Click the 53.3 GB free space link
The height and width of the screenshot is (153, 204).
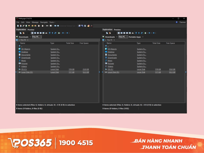(x=86, y=72)
